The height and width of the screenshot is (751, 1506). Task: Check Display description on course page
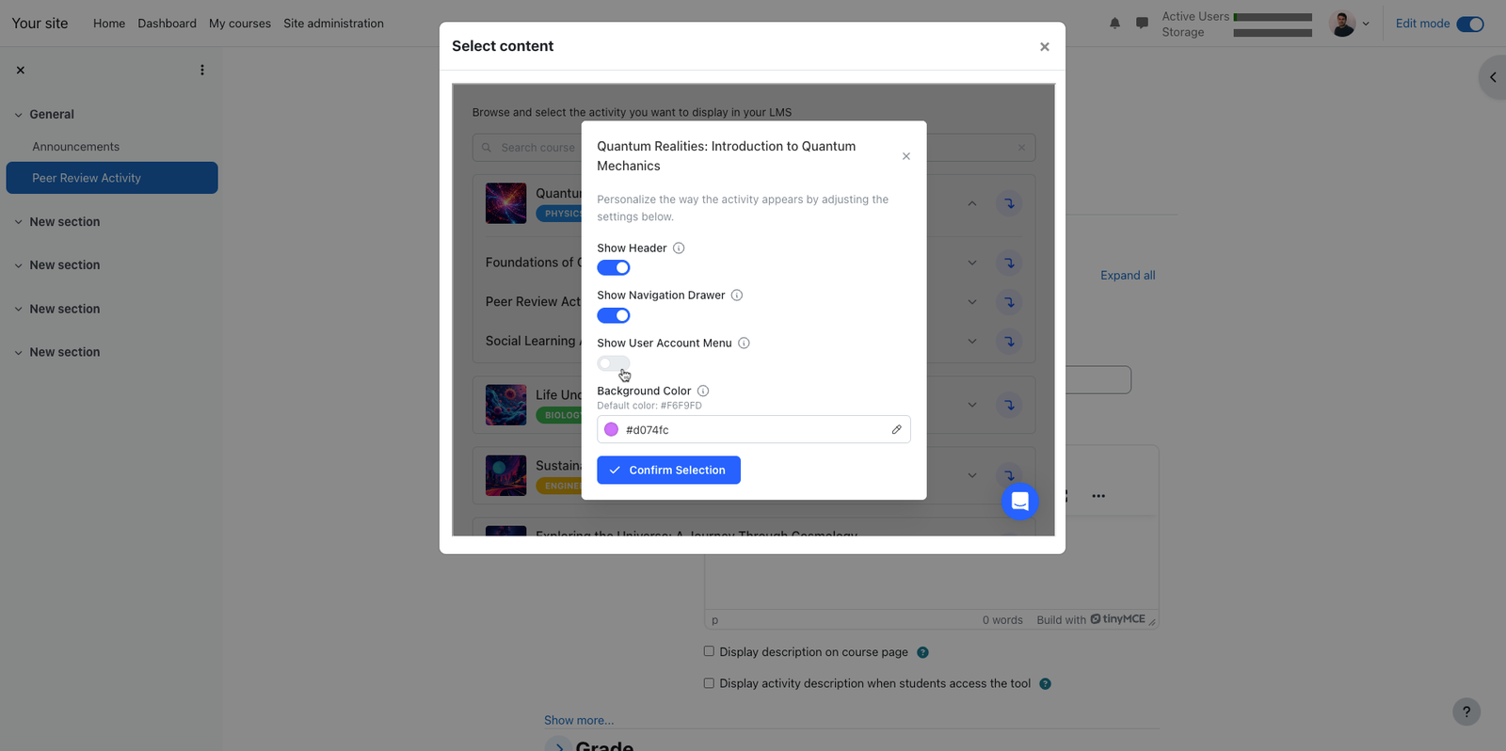(709, 651)
